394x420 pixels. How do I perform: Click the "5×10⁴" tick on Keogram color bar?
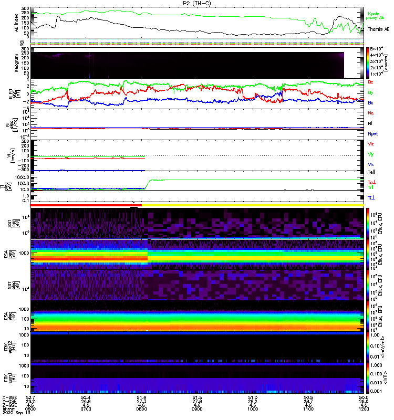(376, 49)
